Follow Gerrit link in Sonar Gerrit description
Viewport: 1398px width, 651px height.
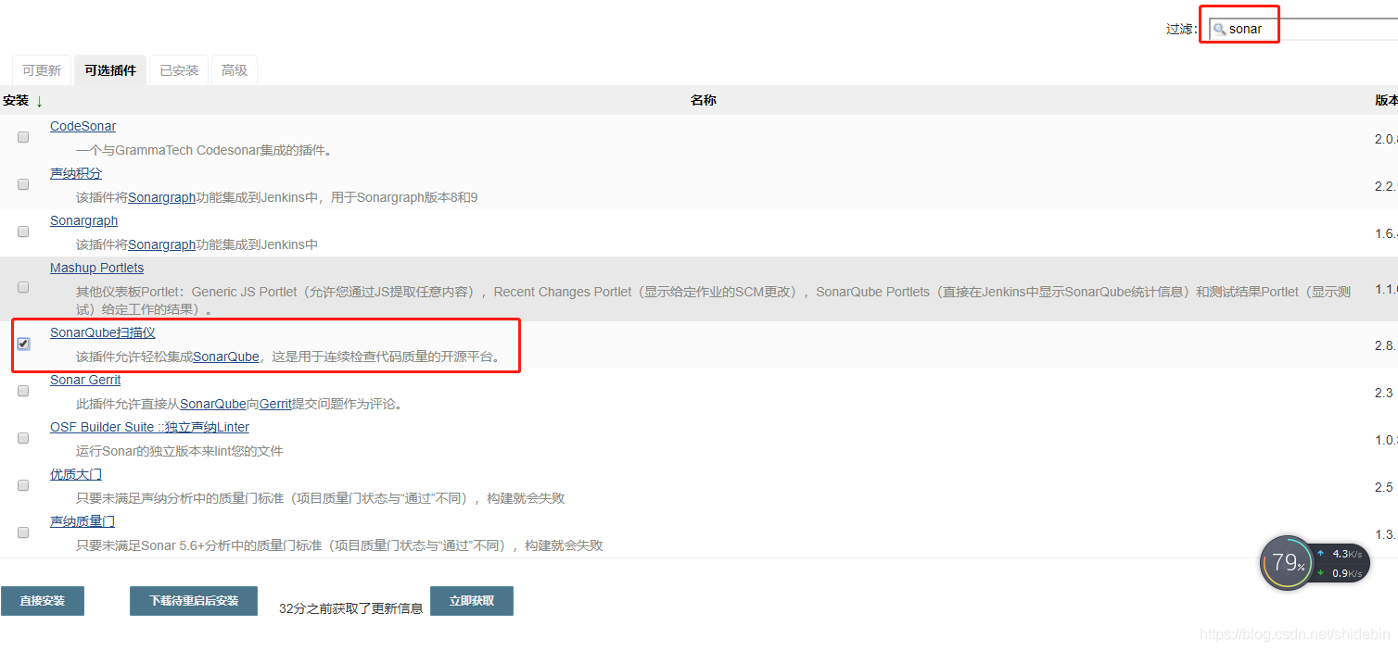pyautogui.click(x=275, y=404)
